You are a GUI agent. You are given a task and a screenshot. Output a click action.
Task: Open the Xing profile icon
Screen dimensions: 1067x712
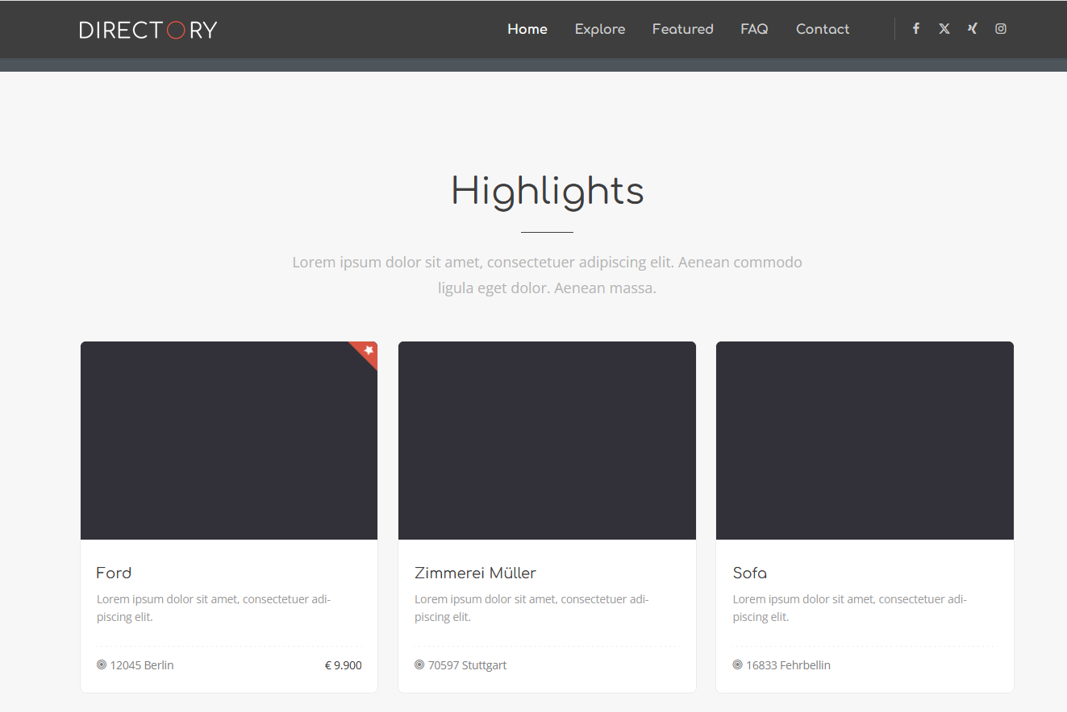click(x=973, y=29)
